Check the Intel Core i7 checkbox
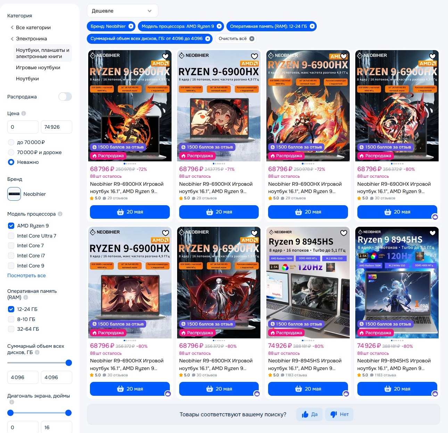This screenshot has width=448, height=433. click(x=11, y=256)
